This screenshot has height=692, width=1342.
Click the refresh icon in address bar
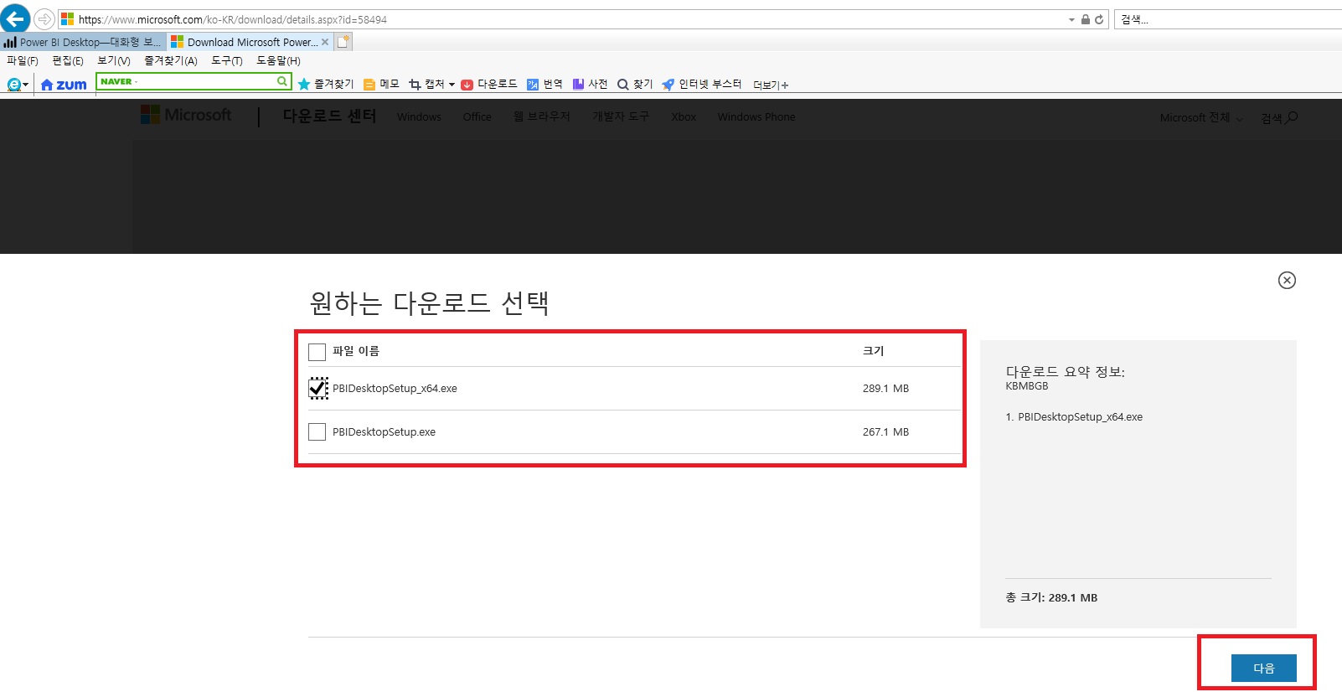tap(1099, 19)
